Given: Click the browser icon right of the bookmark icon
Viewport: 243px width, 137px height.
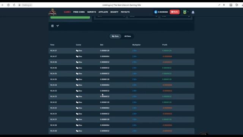Looking at the screenshot, I should 231,5.
